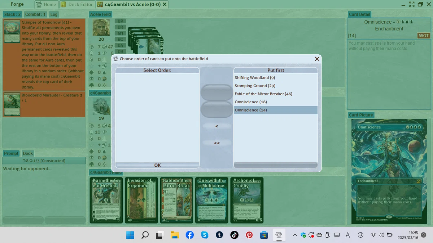Viewport: 433px width, 243px height.
Task: Open Acele's flashback lightning icon
Action: click(x=92, y=59)
